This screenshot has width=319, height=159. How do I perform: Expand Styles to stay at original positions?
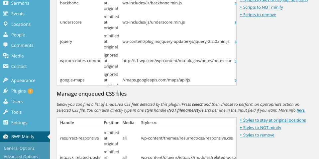[272, 120]
